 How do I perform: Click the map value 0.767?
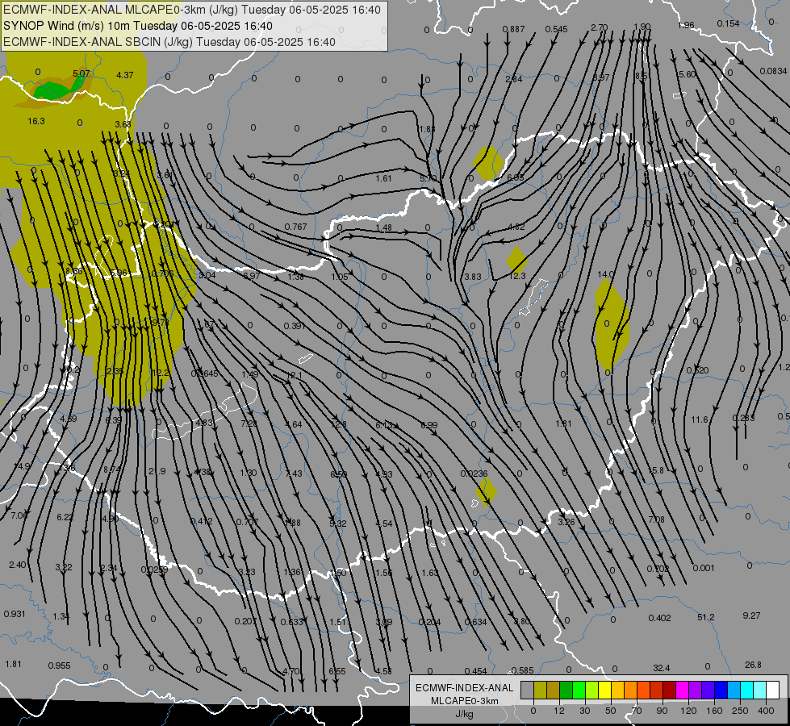(296, 227)
